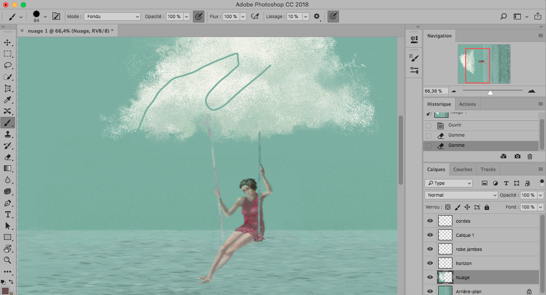This screenshot has width=546, height=295.
Task: Select the Type tool
Action: coord(8,214)
